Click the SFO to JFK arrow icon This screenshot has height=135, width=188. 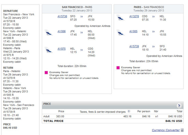(x=82, y=16)
